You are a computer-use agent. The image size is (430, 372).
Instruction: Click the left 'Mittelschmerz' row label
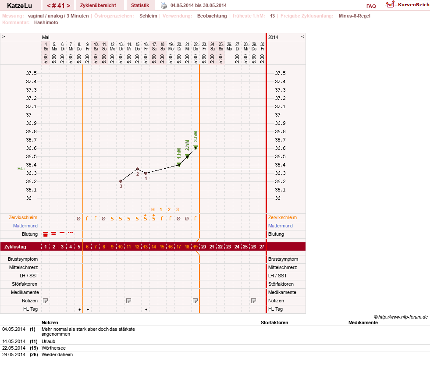point(24,267)
